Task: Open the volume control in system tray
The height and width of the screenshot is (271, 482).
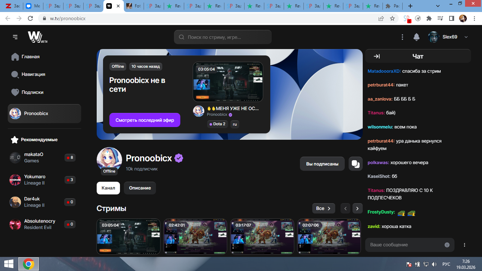Action: pos(434,264)
